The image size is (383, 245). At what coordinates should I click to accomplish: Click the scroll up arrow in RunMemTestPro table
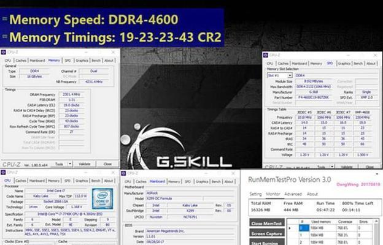tap(376, 221)
